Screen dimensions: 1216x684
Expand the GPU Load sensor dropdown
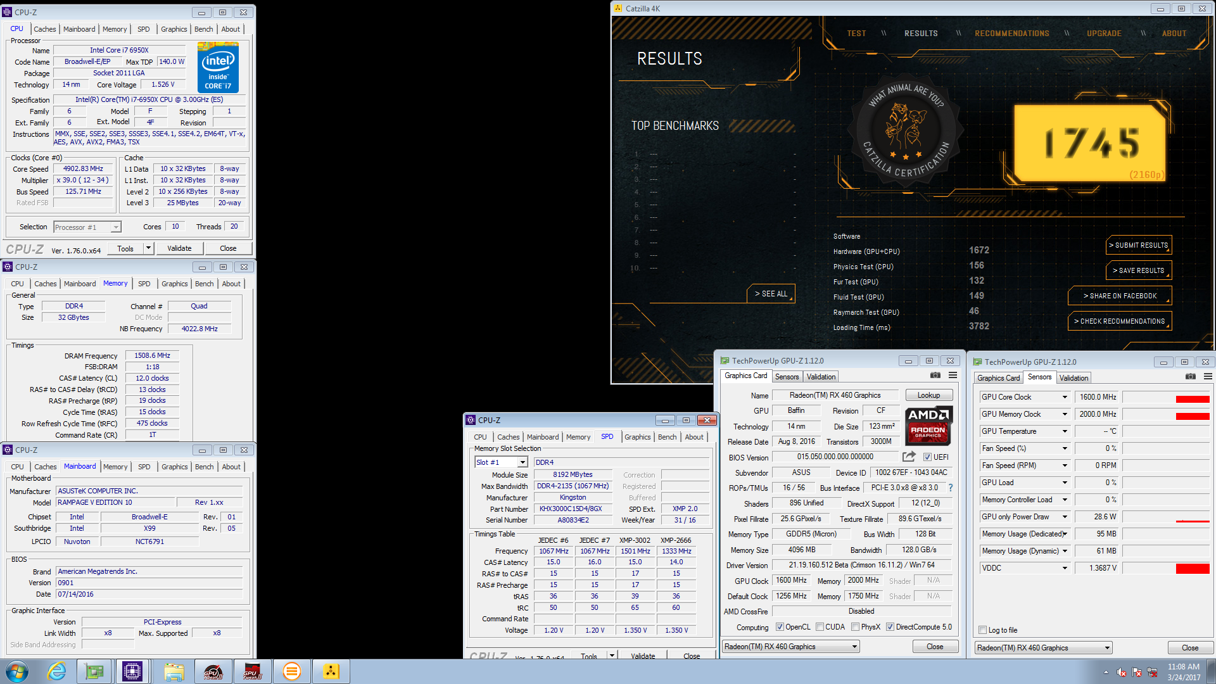(x=1065, y=483)
